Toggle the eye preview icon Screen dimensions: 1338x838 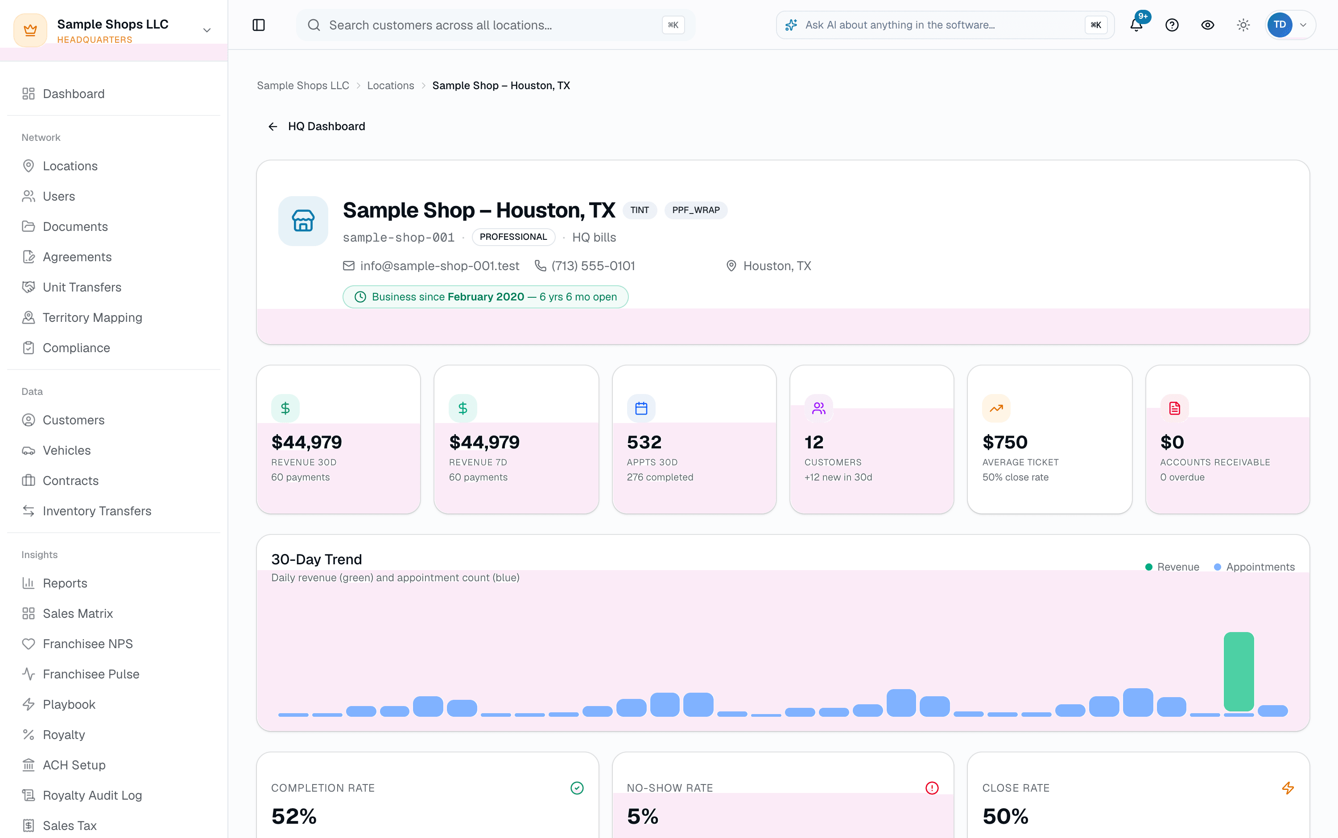pos(1207,25)
